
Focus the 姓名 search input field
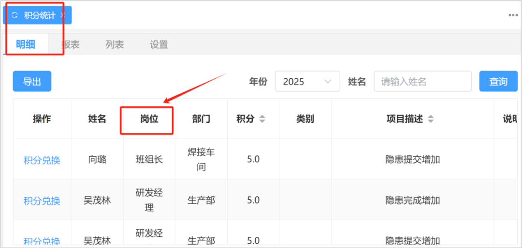click(x=422, y=81)
